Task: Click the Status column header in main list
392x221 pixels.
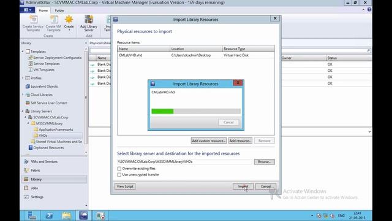Action: click(349, 58)
